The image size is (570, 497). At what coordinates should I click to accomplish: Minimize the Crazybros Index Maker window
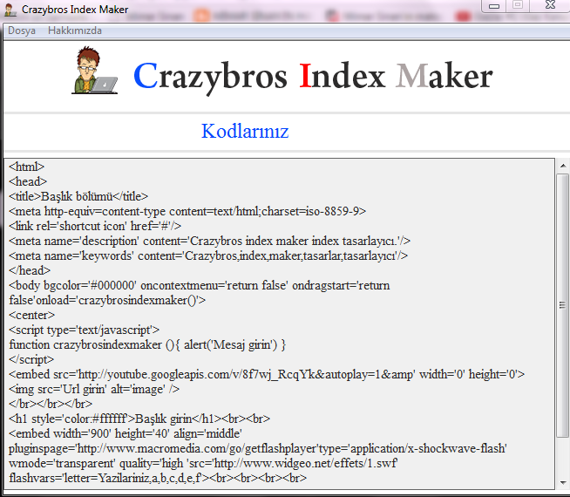494,5
